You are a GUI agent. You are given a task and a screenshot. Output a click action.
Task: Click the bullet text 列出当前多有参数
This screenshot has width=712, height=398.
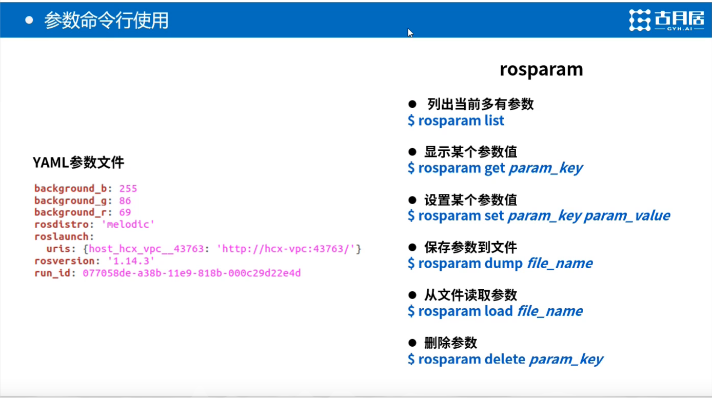(x=481, y=104)
